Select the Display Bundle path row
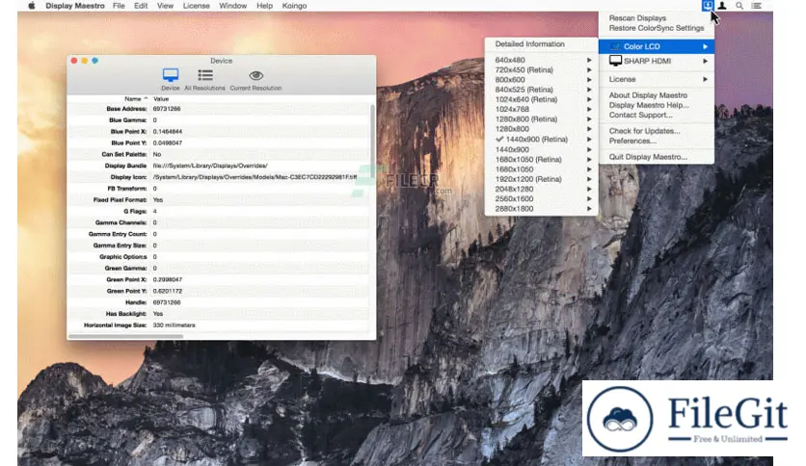 (x=219, y=166)
